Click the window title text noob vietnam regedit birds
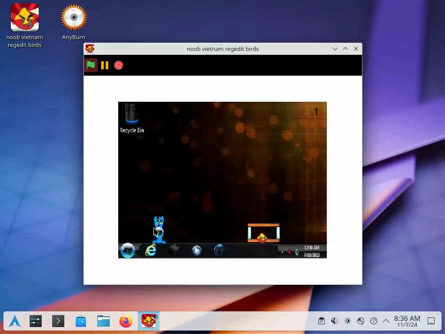445x334 pixels. 223,49
